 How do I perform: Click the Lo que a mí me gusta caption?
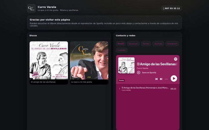(82, 82)
